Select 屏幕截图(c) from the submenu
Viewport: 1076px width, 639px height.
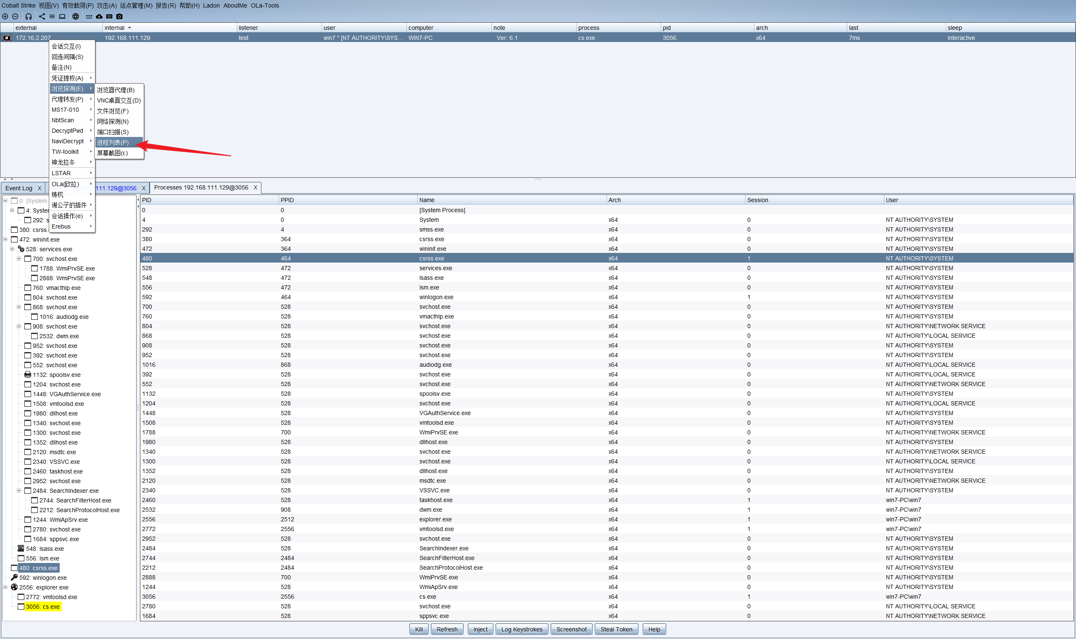pos(112,153)
